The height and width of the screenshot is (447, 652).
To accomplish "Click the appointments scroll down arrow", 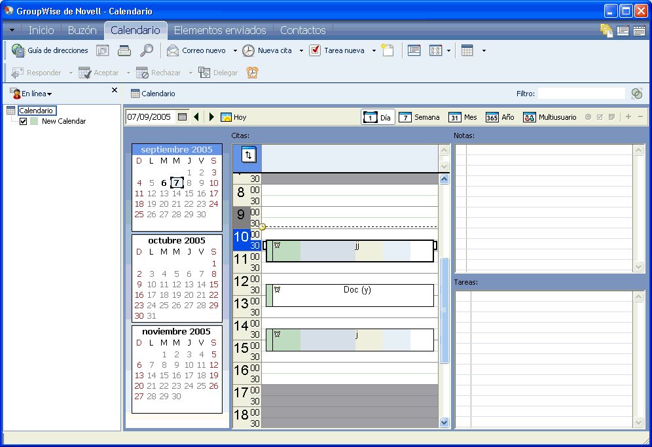I will pos(444,423).
